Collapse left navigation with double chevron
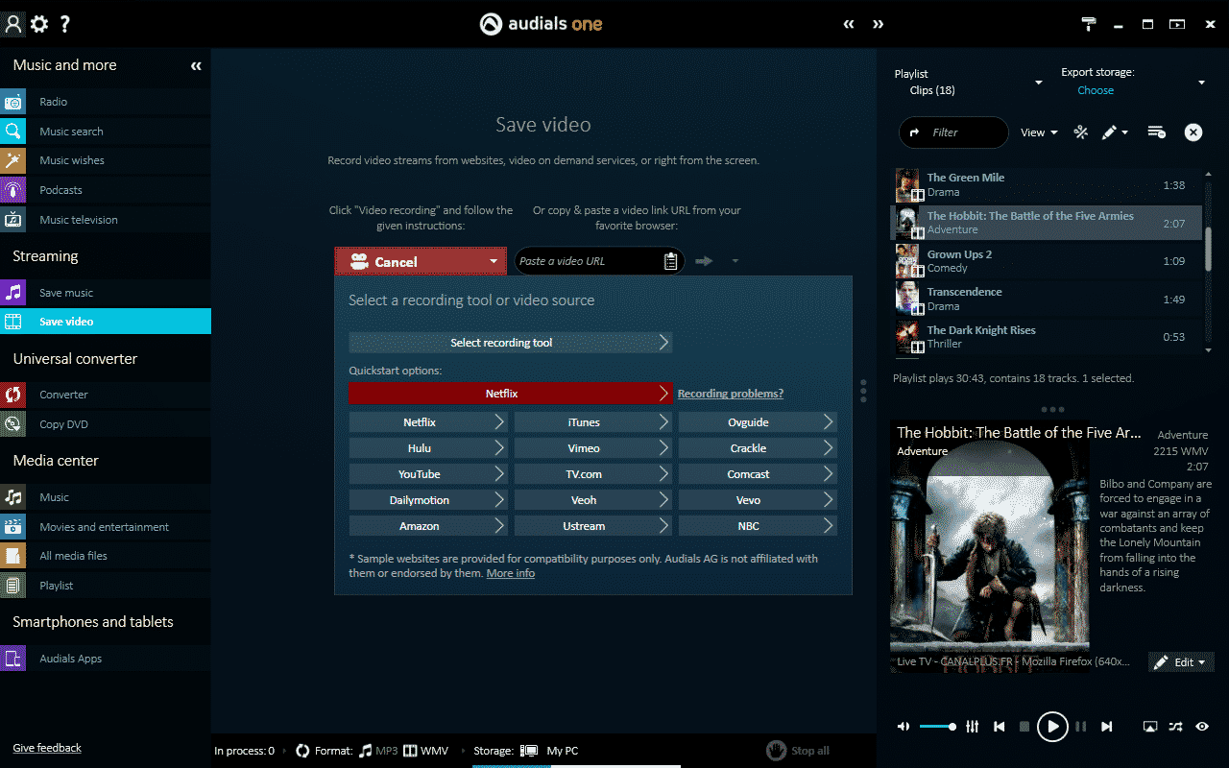 click(196, 66)
